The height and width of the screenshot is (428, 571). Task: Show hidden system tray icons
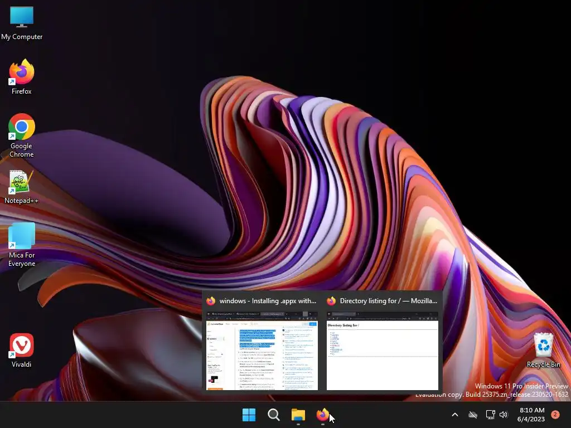455,415
